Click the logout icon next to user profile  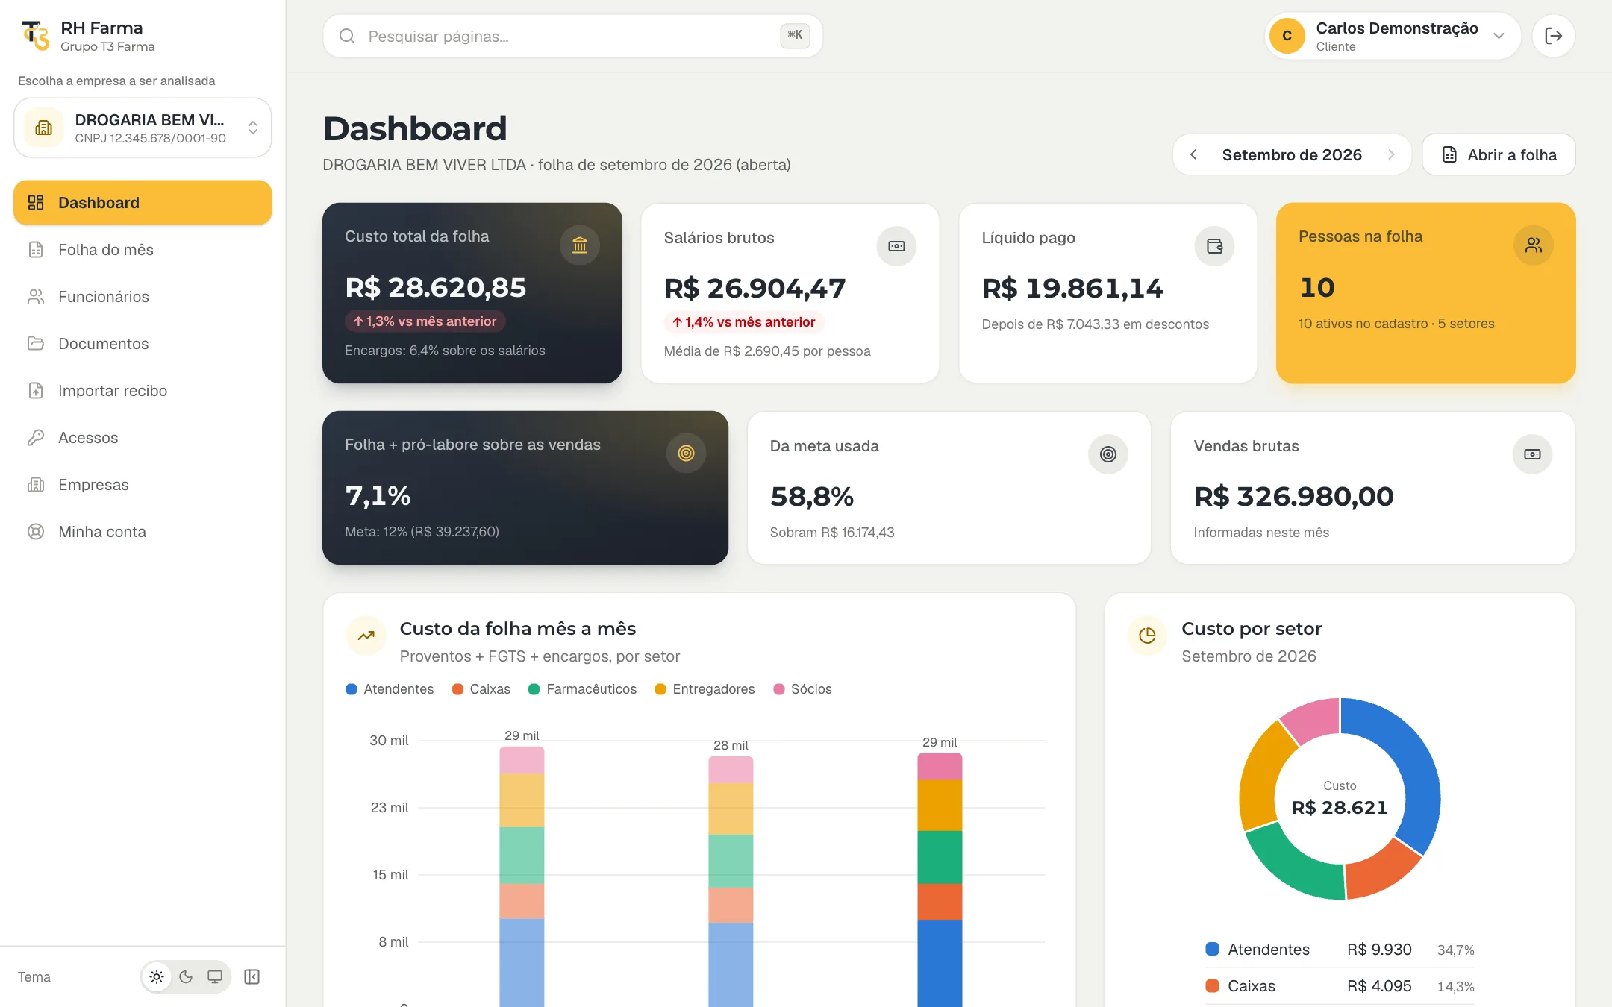click(1553, 36)
